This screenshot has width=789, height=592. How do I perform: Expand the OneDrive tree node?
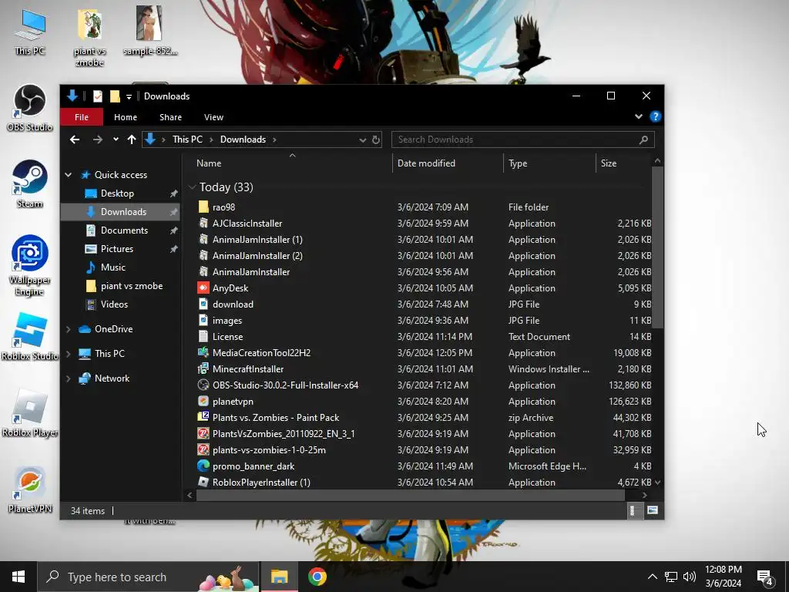(x=69, y=328)
